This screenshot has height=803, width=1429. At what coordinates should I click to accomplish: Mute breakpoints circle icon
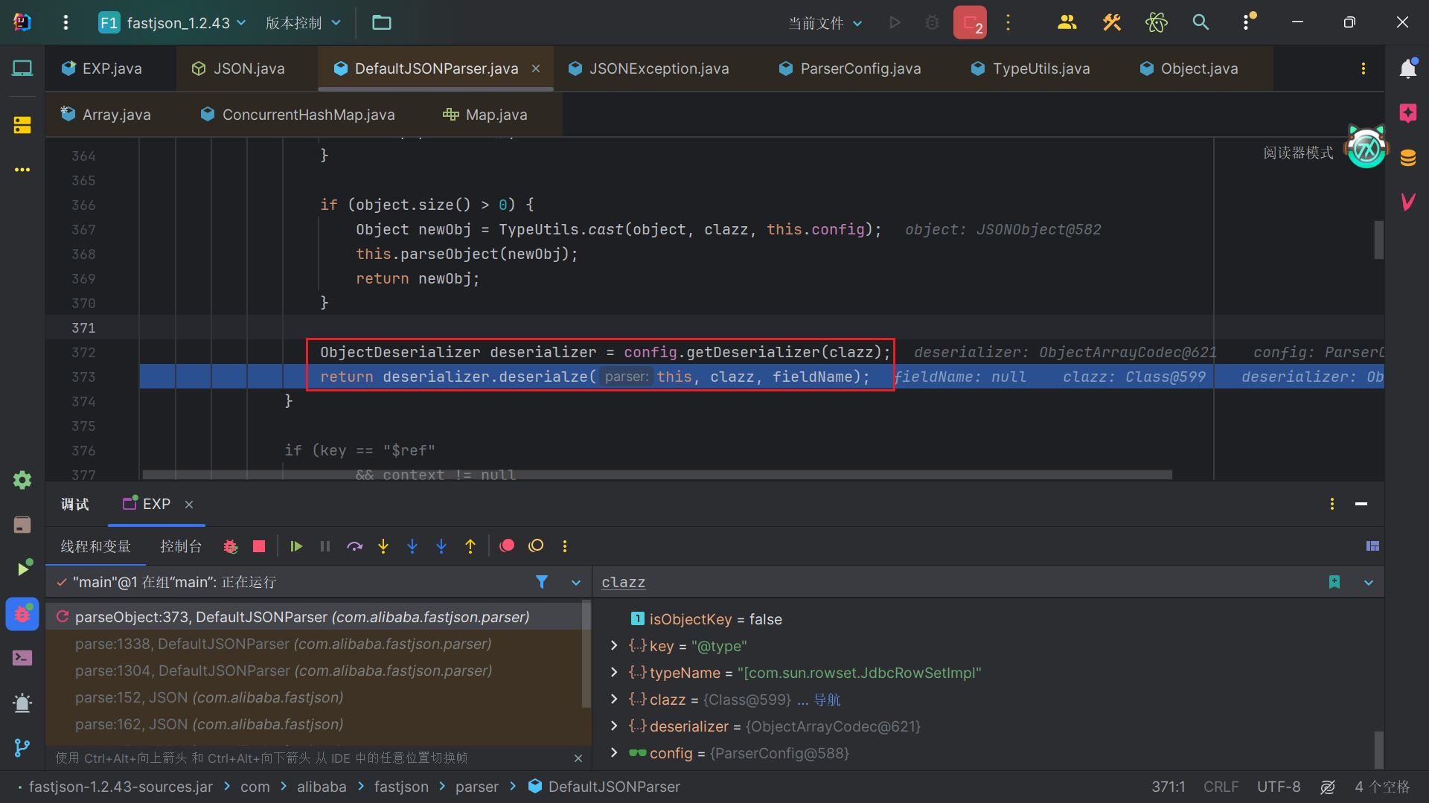point(536,546)
